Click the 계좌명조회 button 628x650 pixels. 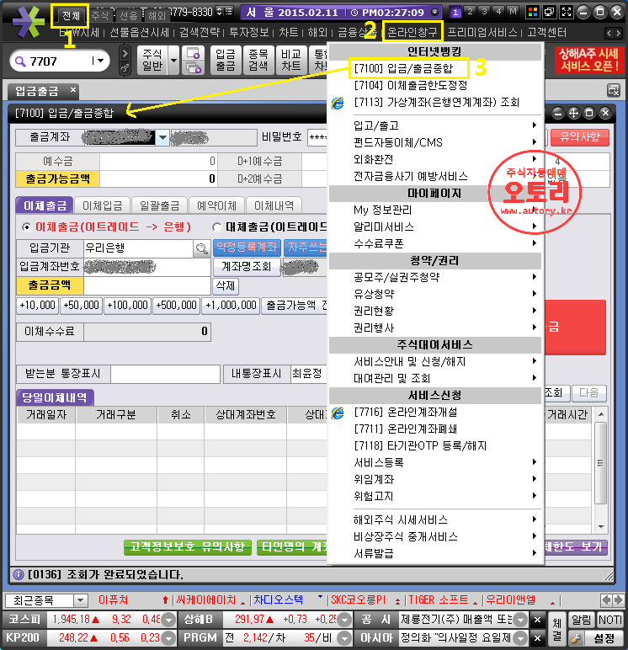(247, 267)
